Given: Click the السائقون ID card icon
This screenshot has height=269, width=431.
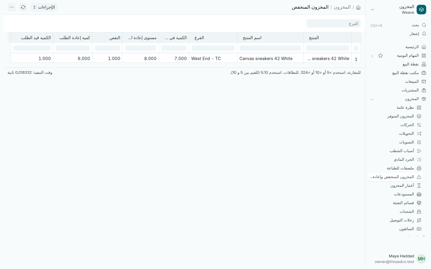Looking at the screenshot, I should tap(419, 229).
